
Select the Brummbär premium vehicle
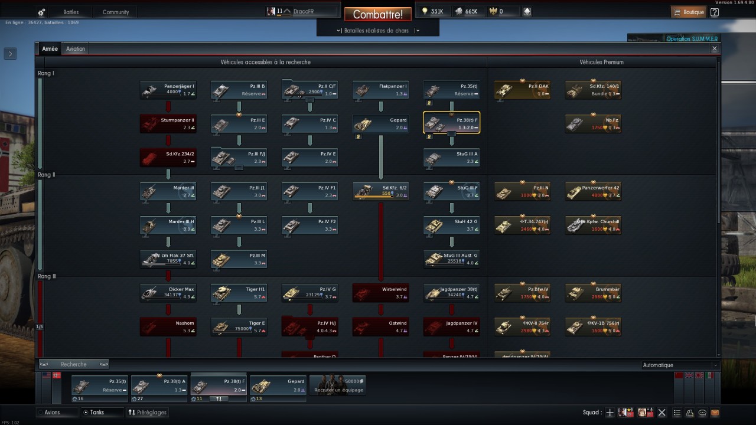pyautogui.click(x=594, y=293)
